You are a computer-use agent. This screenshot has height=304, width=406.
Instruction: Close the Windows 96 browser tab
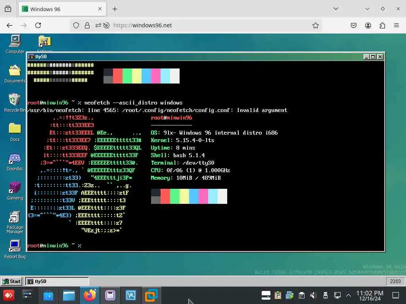pyautogui.click(x=100, y=9)
